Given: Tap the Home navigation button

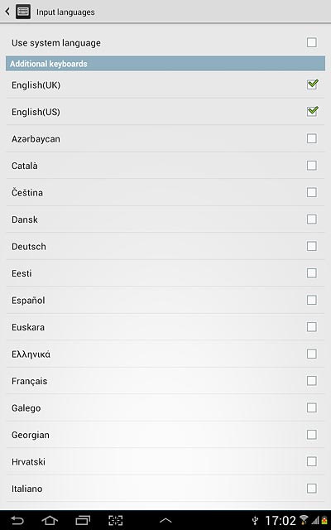Looking at the screenshot, I should pos(50,520).
